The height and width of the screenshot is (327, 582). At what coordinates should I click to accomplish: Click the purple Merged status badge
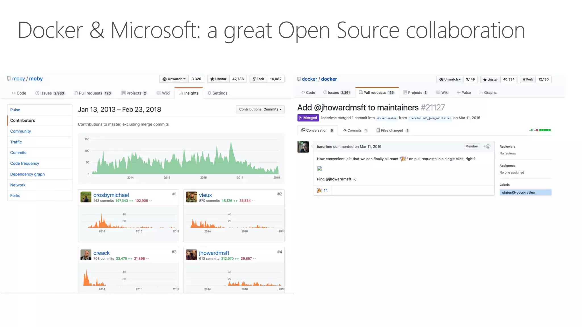[308, 118]
